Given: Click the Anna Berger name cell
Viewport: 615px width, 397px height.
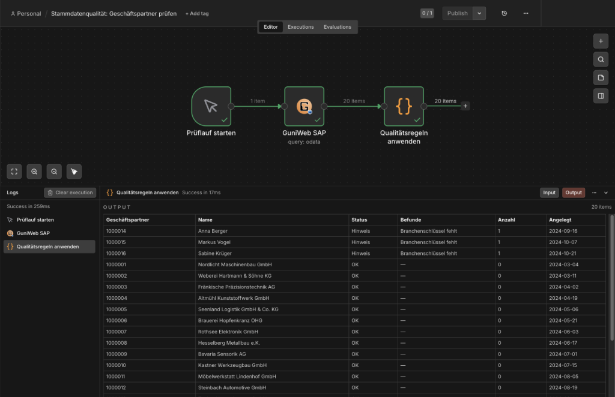Looking at the screenshot, I should [x=272, y=231].
